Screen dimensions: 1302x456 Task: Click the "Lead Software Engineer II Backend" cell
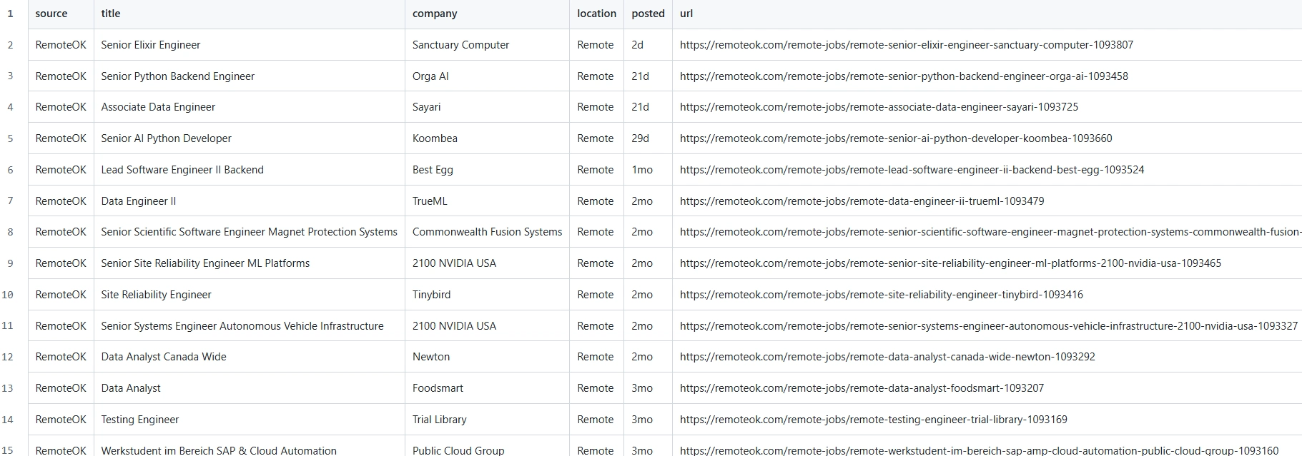(182, 170)
